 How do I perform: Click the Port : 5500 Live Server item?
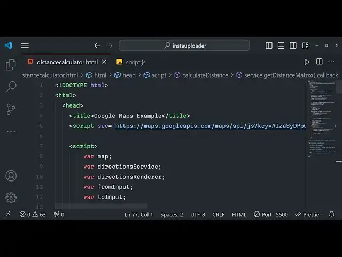click(x=271, y=214)
